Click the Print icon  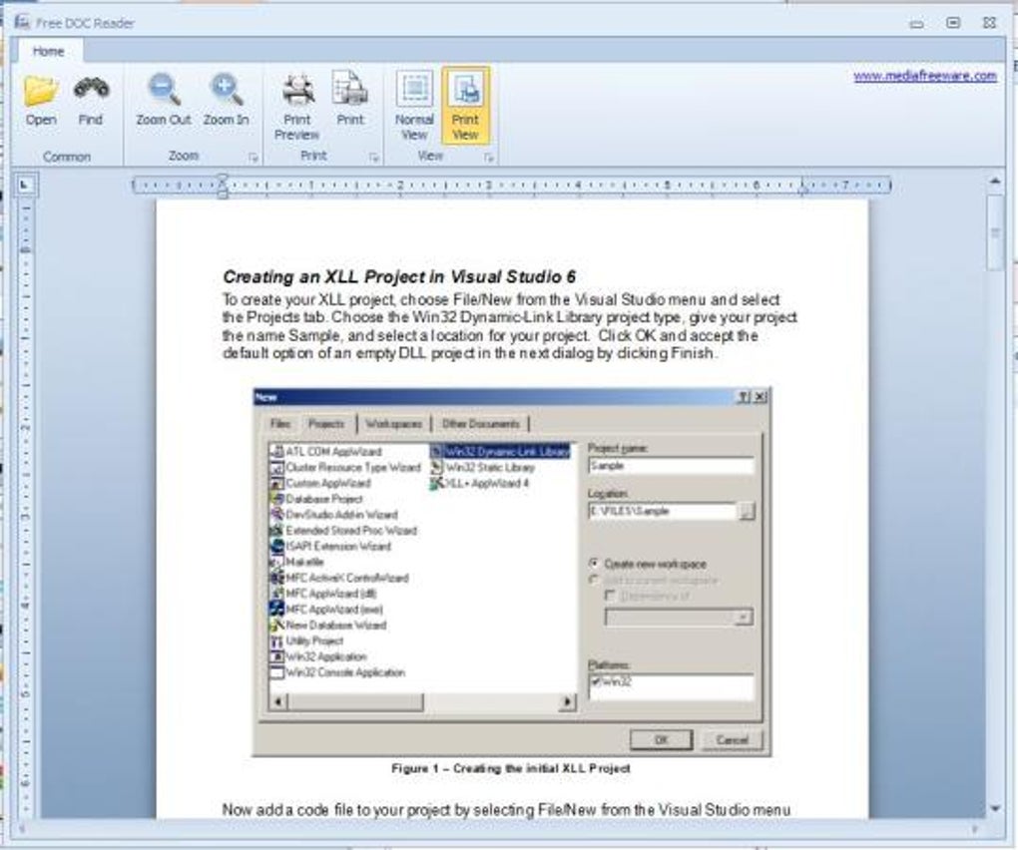pyautogui.click(x=350, y=100)
